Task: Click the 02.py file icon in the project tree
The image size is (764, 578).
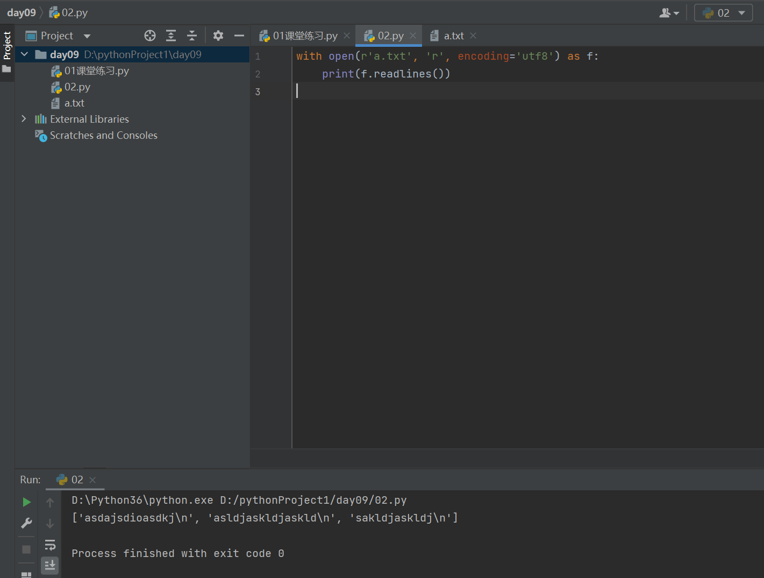Action: [56, 87]
